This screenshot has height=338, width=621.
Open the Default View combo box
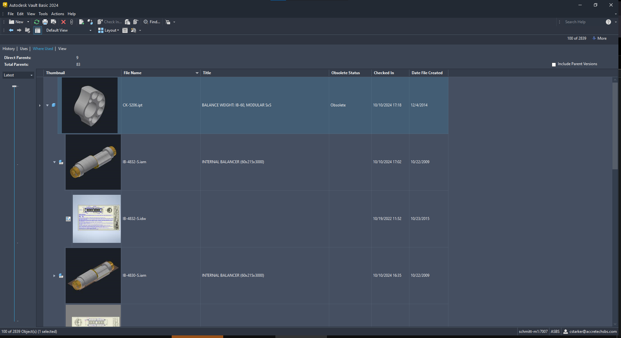tap(69, 30)
